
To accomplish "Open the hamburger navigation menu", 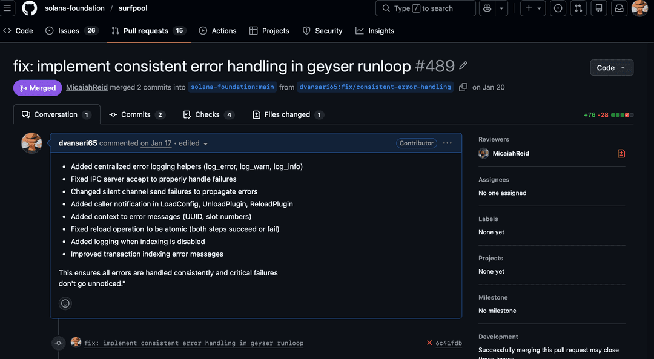I will (8, 8).
